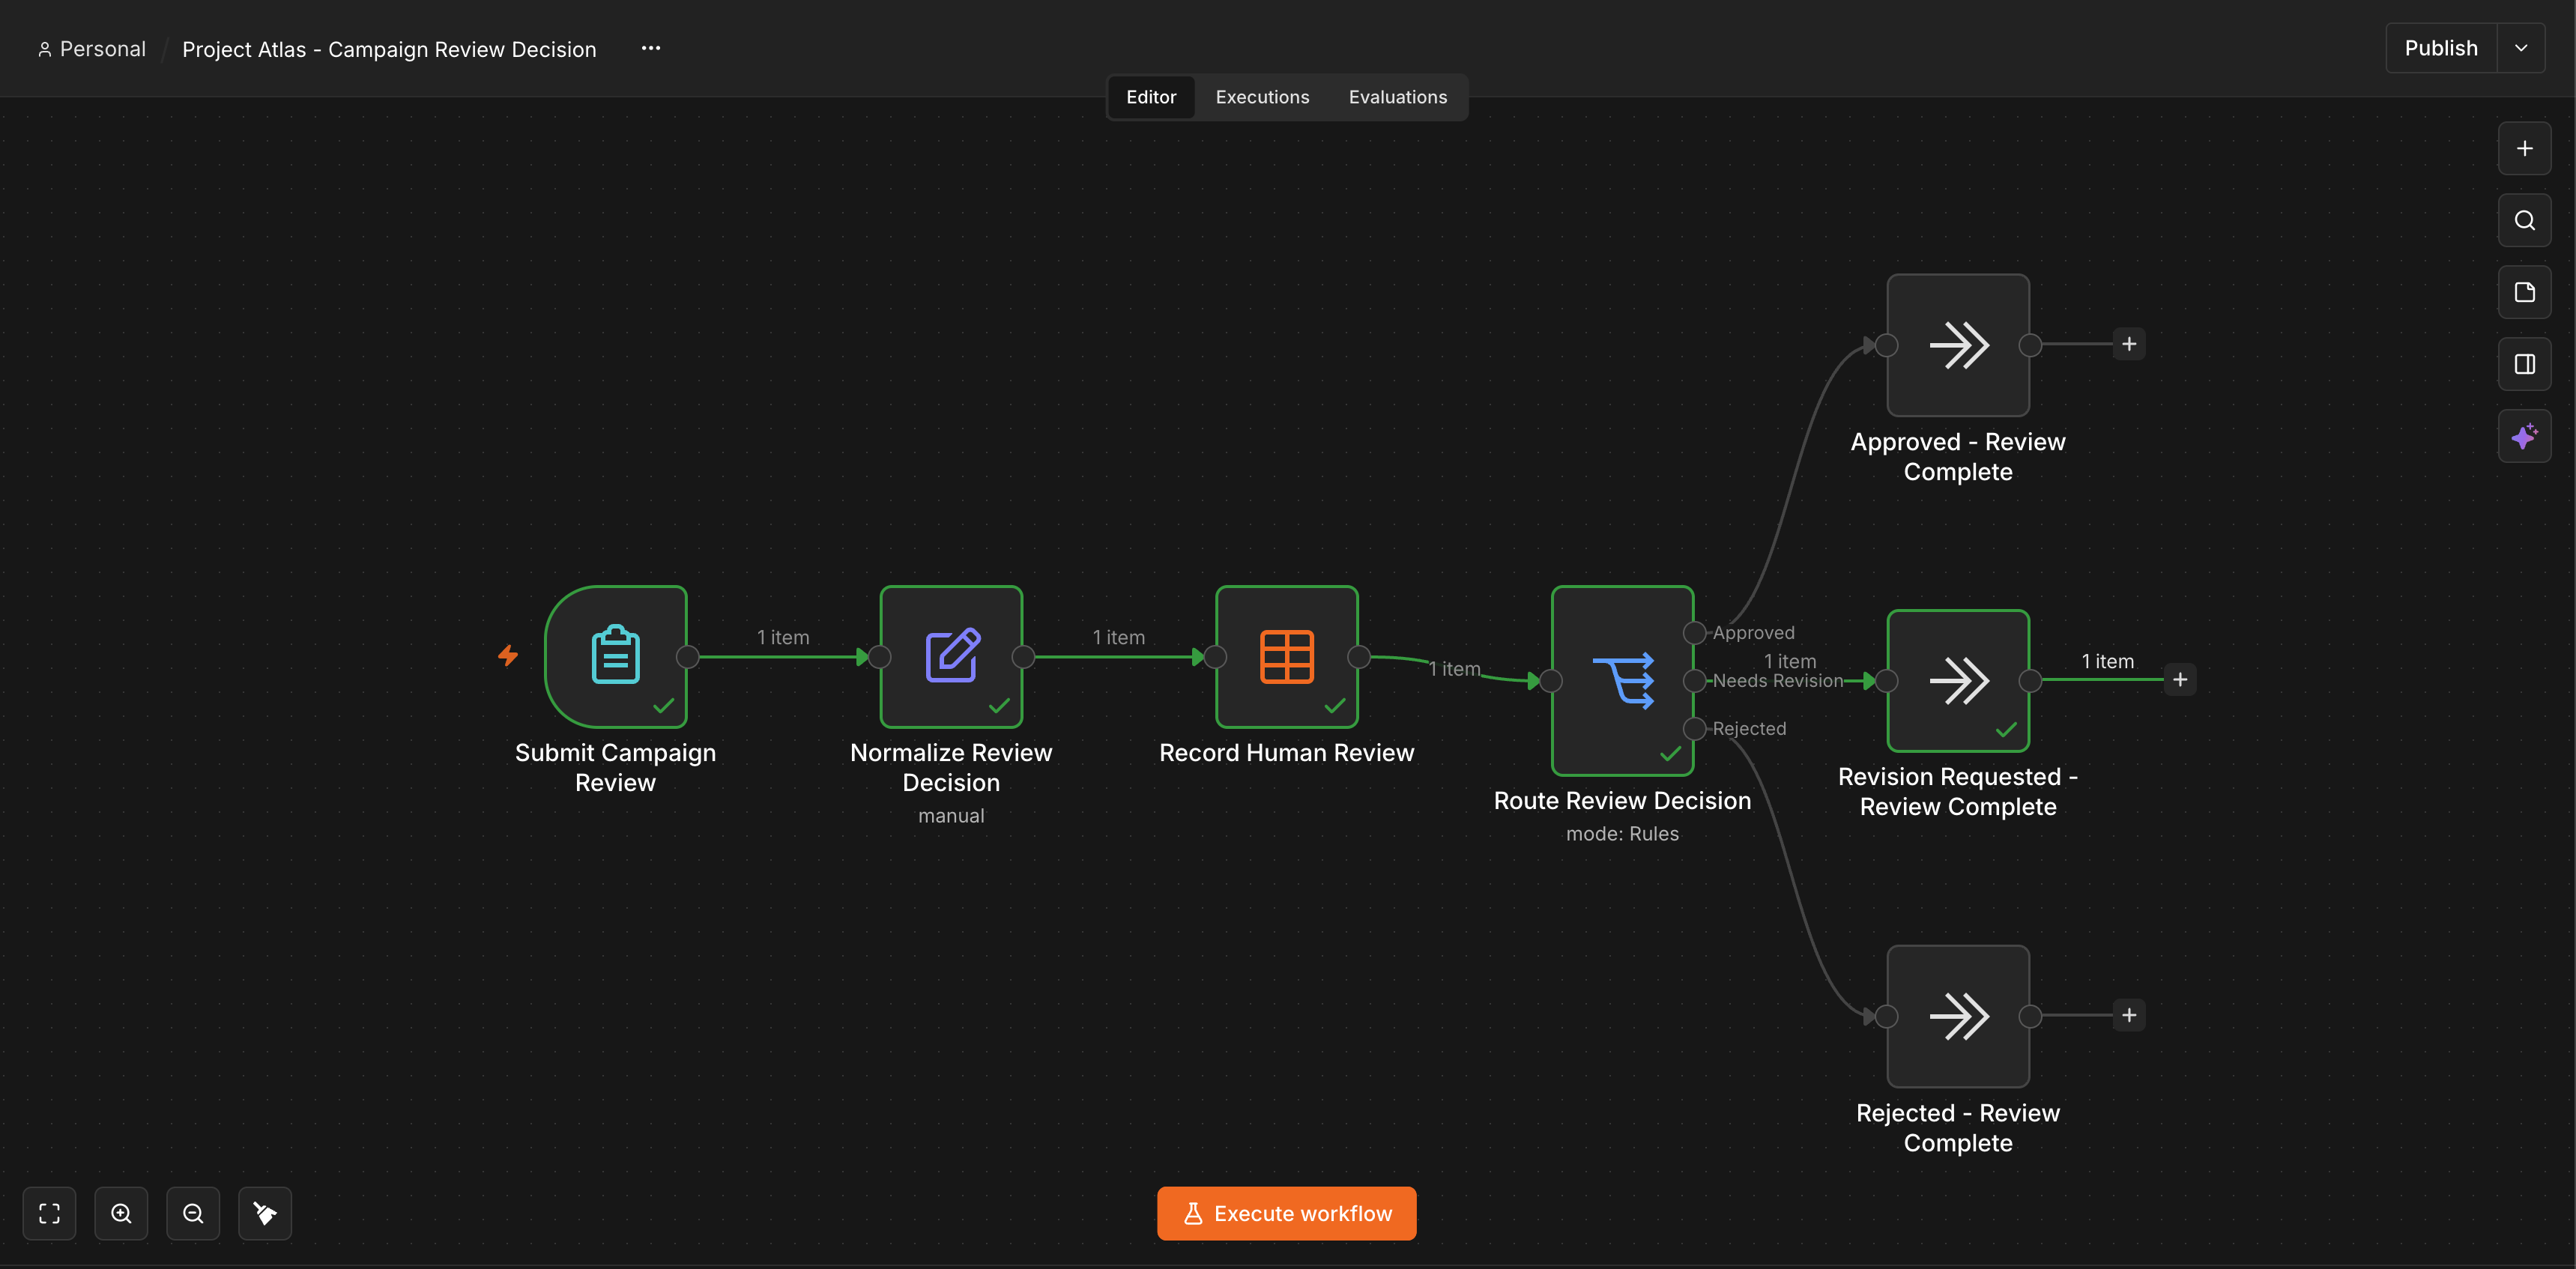The image size is (2576, 1269).
Task: Add node after Approved - Review Complete
Action: click(2129, 344)
